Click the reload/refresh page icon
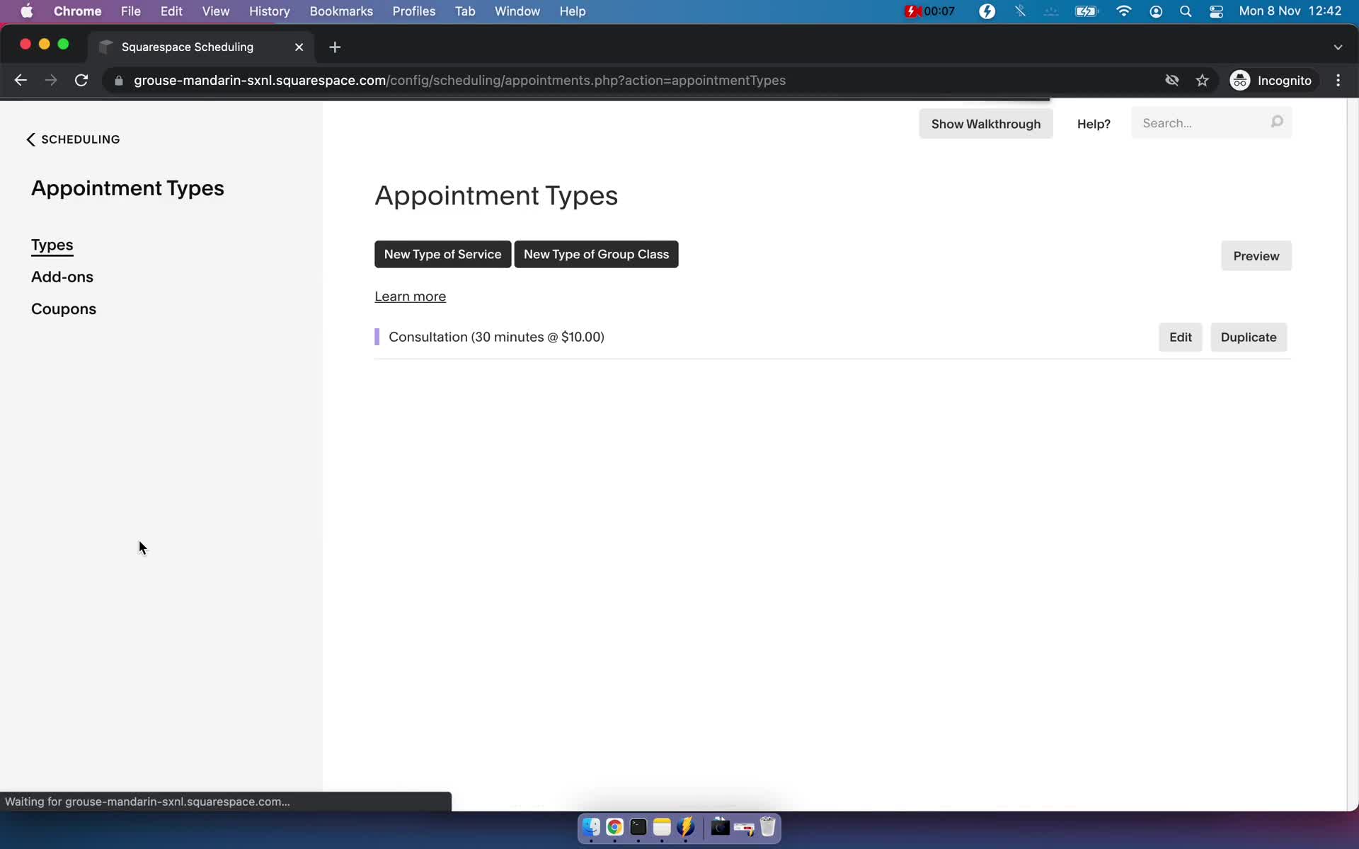The height and width of the screenshot is (849, 1359). (82, 80)
